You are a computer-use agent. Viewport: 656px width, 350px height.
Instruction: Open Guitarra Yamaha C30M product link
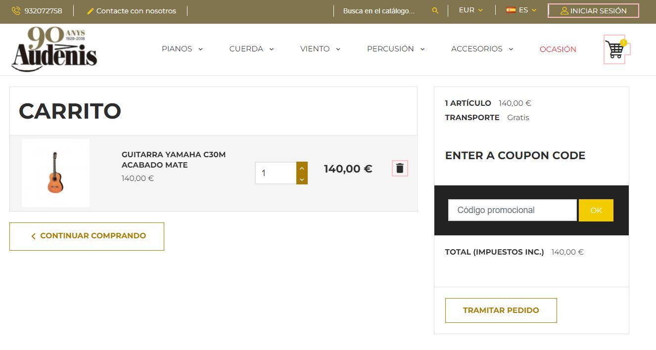[x=174, y=160]
